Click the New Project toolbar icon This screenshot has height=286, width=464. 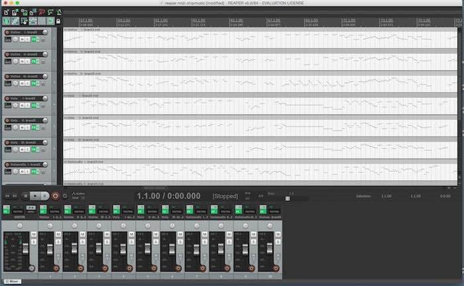tap(6, 13)
